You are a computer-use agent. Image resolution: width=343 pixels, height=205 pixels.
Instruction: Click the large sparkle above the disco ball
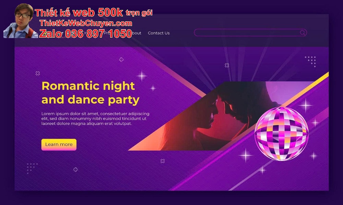tap(306, 105)
